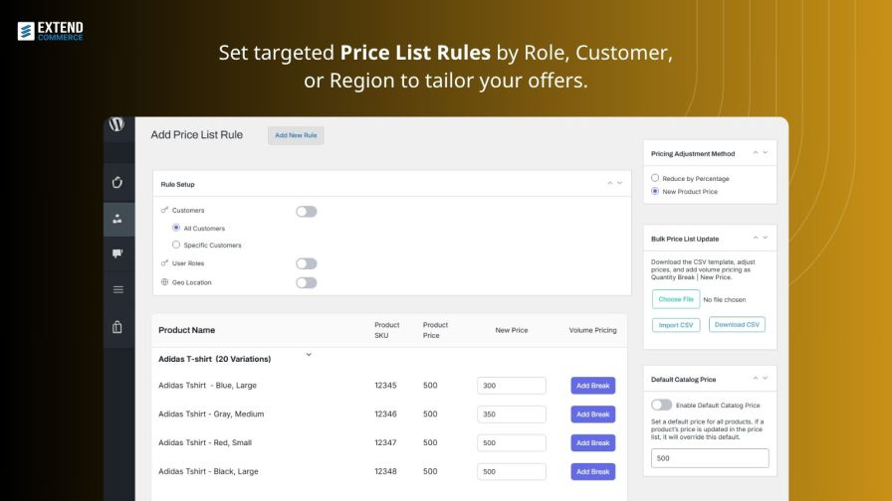The image size is (892, 501).
Task: Enable the Customers toggle switch
Action: [306, 212]
